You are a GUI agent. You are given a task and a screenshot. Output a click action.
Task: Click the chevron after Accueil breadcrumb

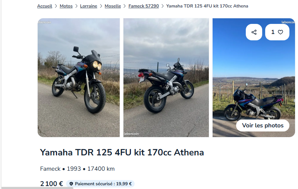[56, 6]
